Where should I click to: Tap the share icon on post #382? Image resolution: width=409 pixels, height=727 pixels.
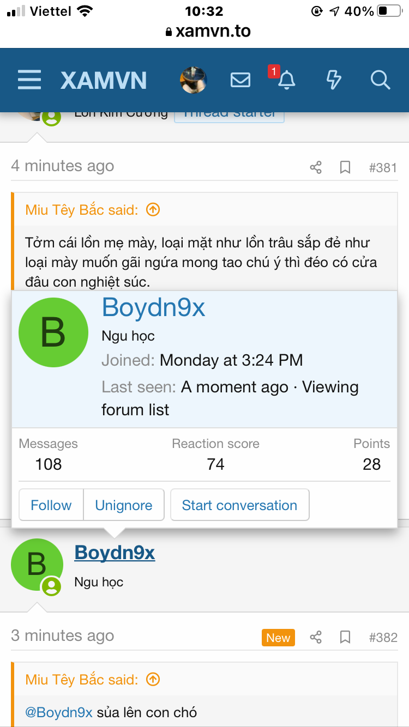tap(316, 637)
